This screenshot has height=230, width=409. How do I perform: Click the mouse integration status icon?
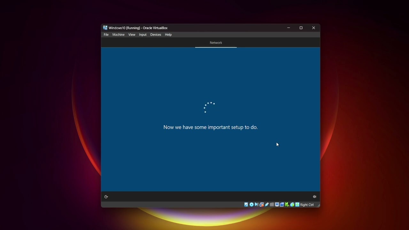coord(292,205)
